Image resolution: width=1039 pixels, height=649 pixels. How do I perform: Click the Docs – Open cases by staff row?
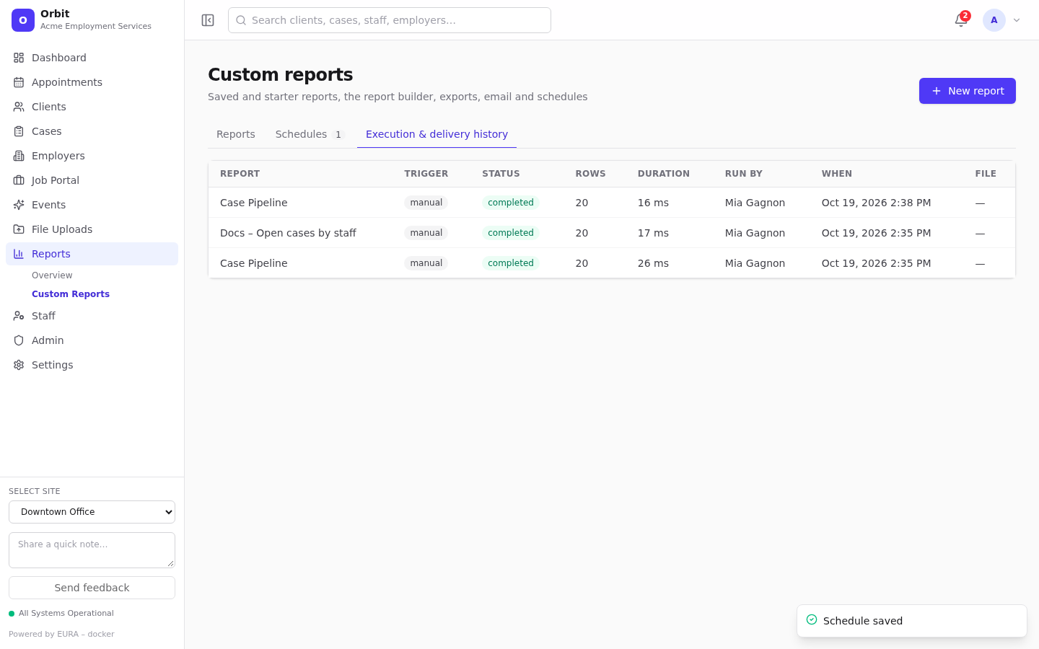tap(612, 233)
